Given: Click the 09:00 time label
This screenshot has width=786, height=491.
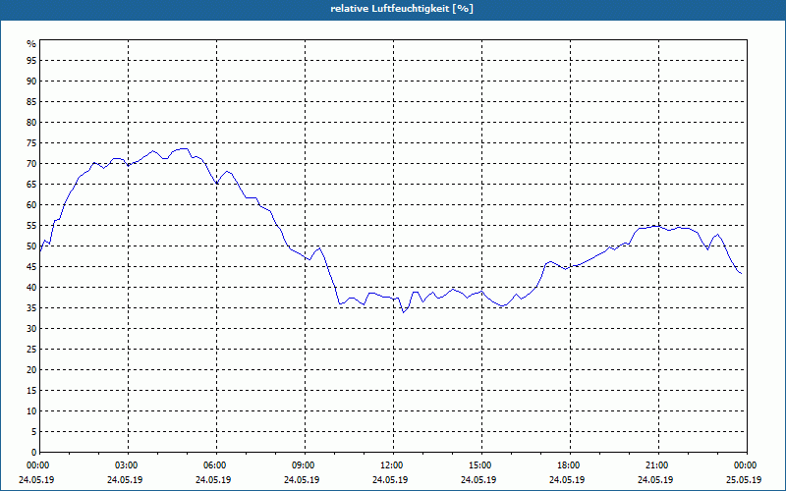Looking at the screenshot, I should click(x=305, y=465).
